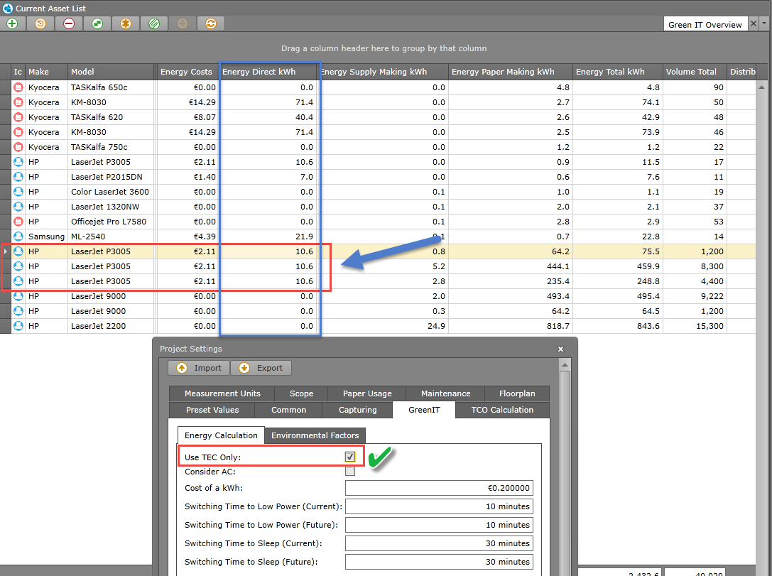Select the Green IT Overview tab
Screen dimensions: 772x576
point(705,25)
